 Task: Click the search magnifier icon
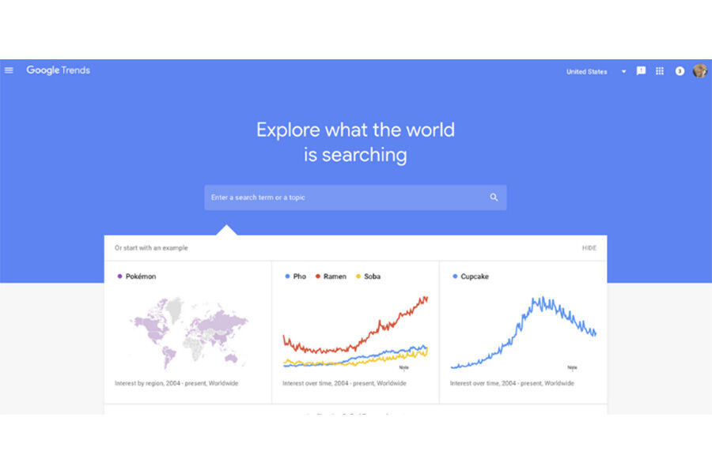pos(493,197)
